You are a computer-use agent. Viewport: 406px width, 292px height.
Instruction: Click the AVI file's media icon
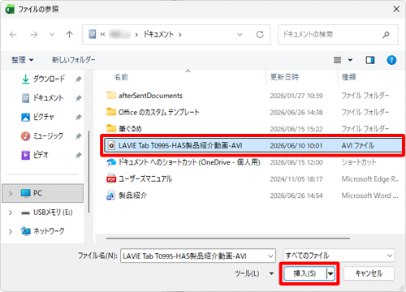[111, 145]
